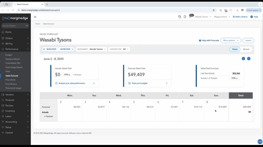Viewport: 263px width, 147px height.
Task: Clear the date range with X icon
Action: [x=72, y=49]
